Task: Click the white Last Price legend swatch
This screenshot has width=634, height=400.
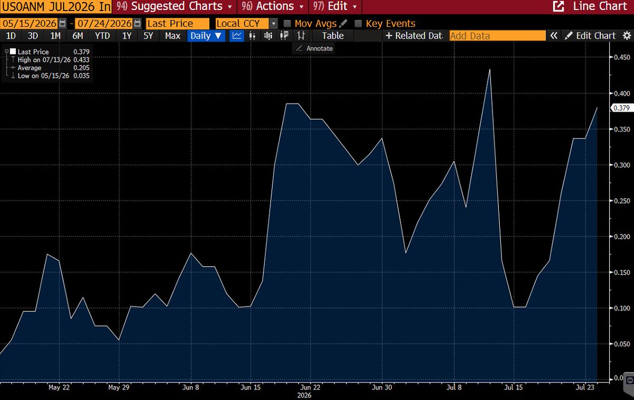Action: coord(13,52)
